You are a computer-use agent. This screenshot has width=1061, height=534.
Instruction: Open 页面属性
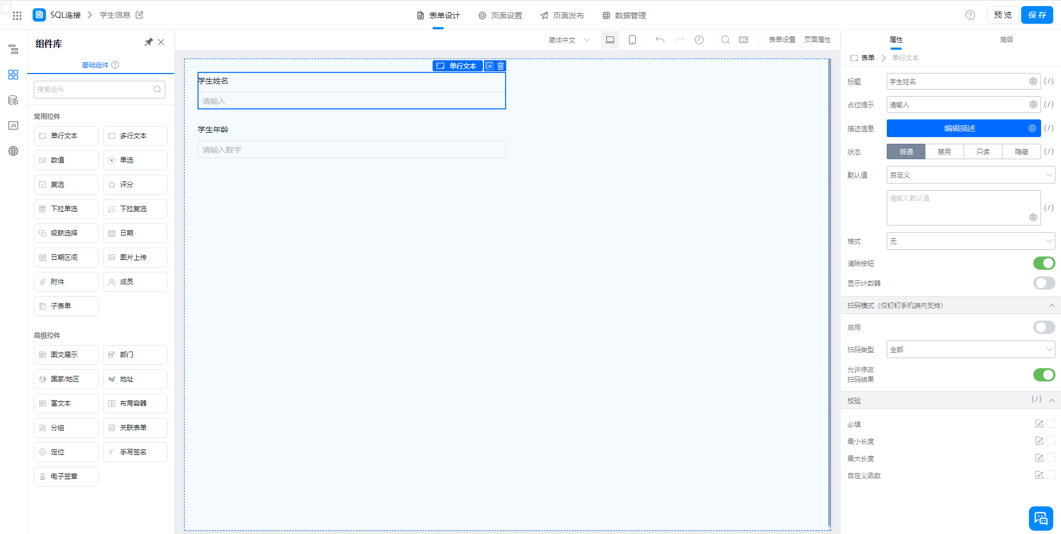[818, 40]
